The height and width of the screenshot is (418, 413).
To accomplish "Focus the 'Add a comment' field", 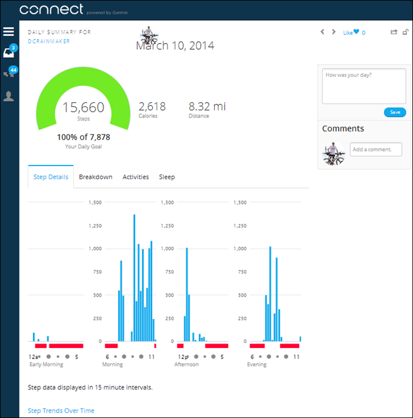I will coord(376,149).
